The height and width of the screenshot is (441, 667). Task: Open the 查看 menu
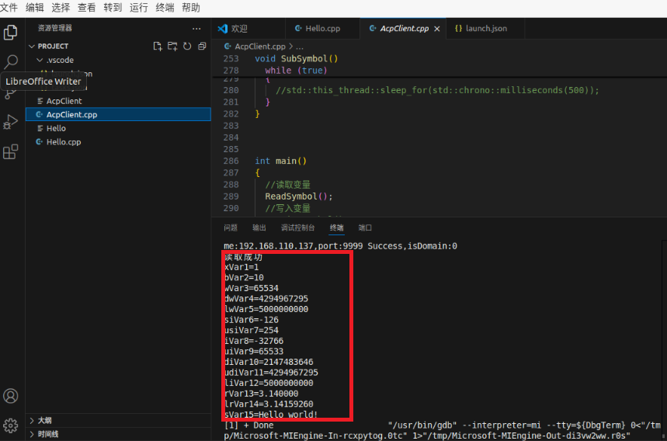87,8
